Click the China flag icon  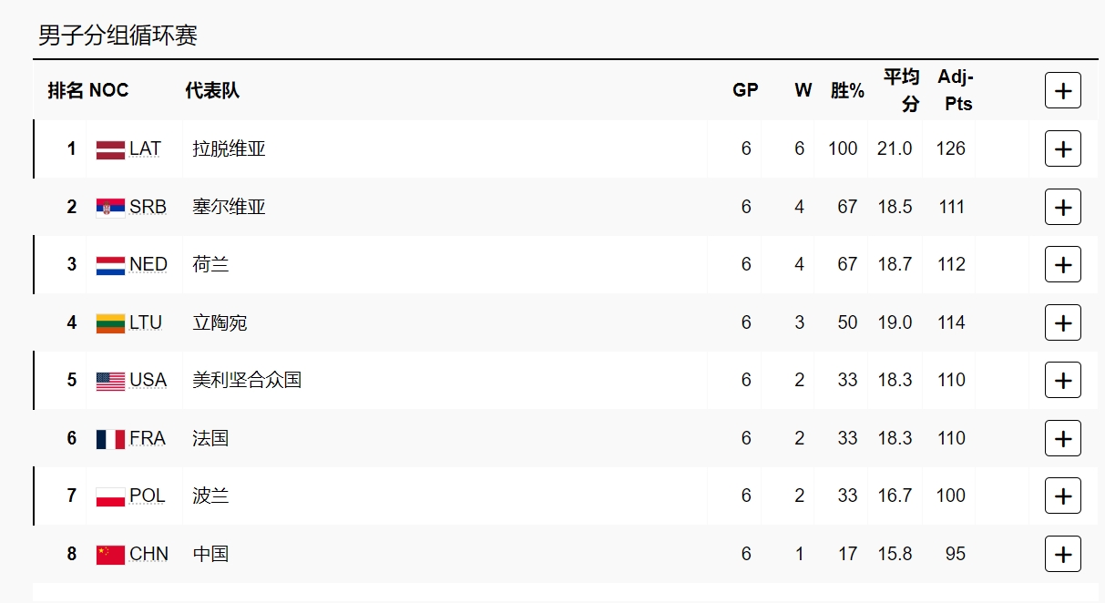(x=110, y=555)
